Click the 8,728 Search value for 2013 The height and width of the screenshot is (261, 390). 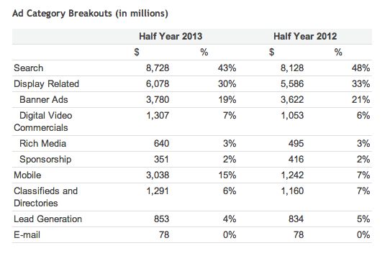(158, 68)
